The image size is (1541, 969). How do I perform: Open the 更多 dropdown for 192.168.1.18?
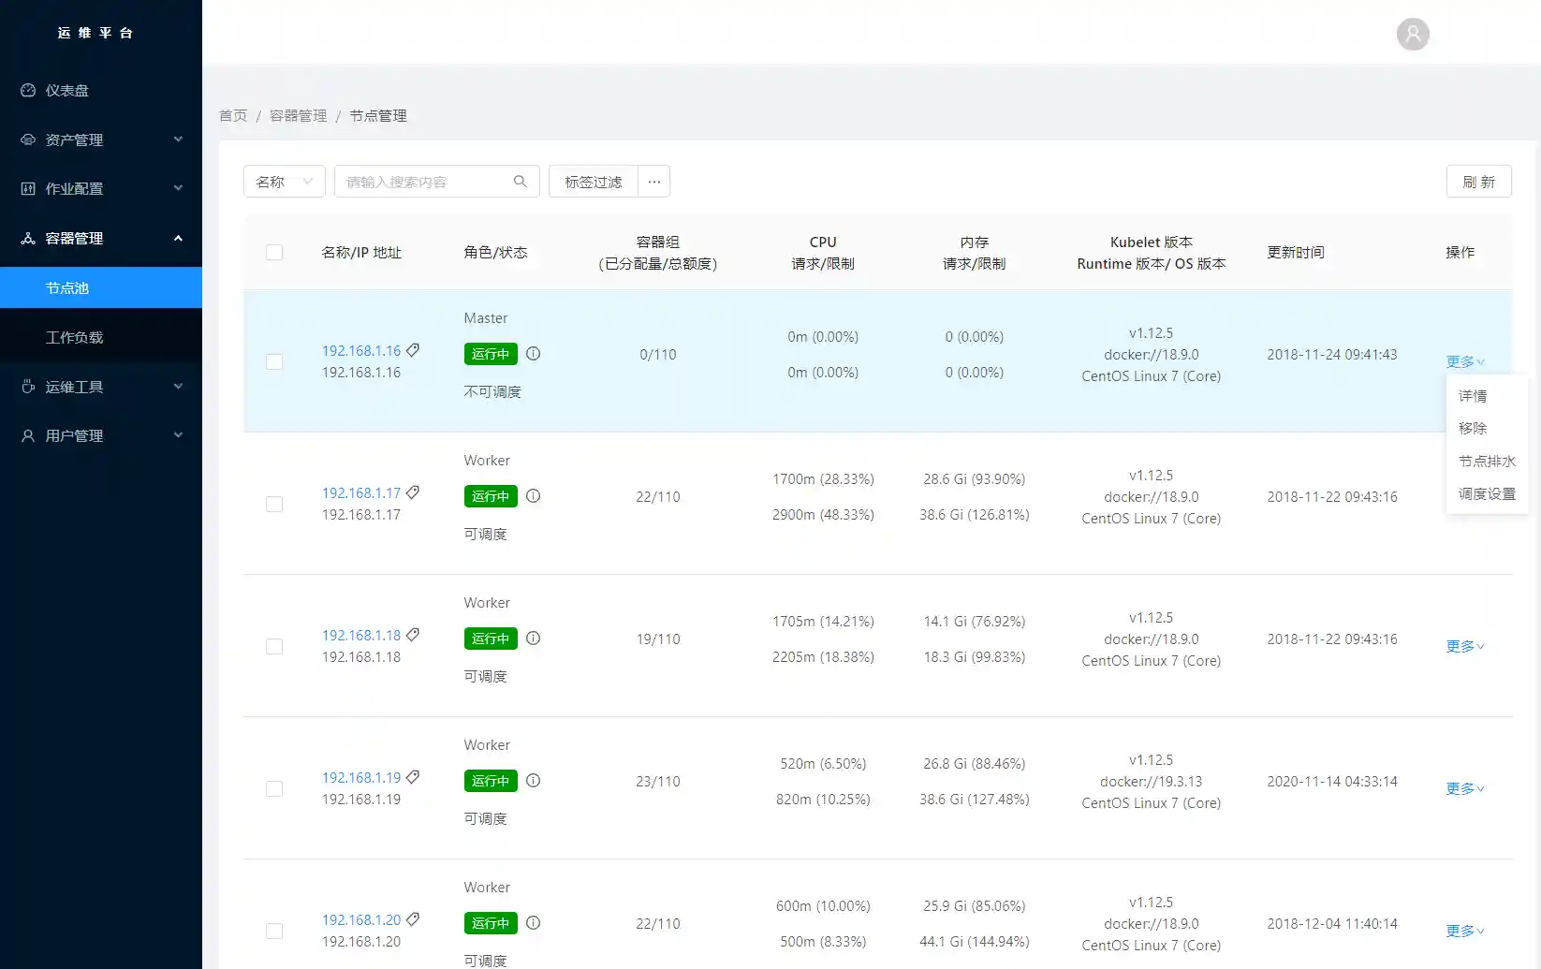[1464, 646]
